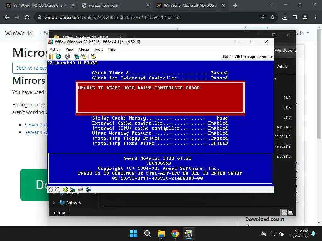Image resolution: width=322 pixels, height=241 pixels.
Task: Open the Windows Start menu
Action: [x=133, y=233]
